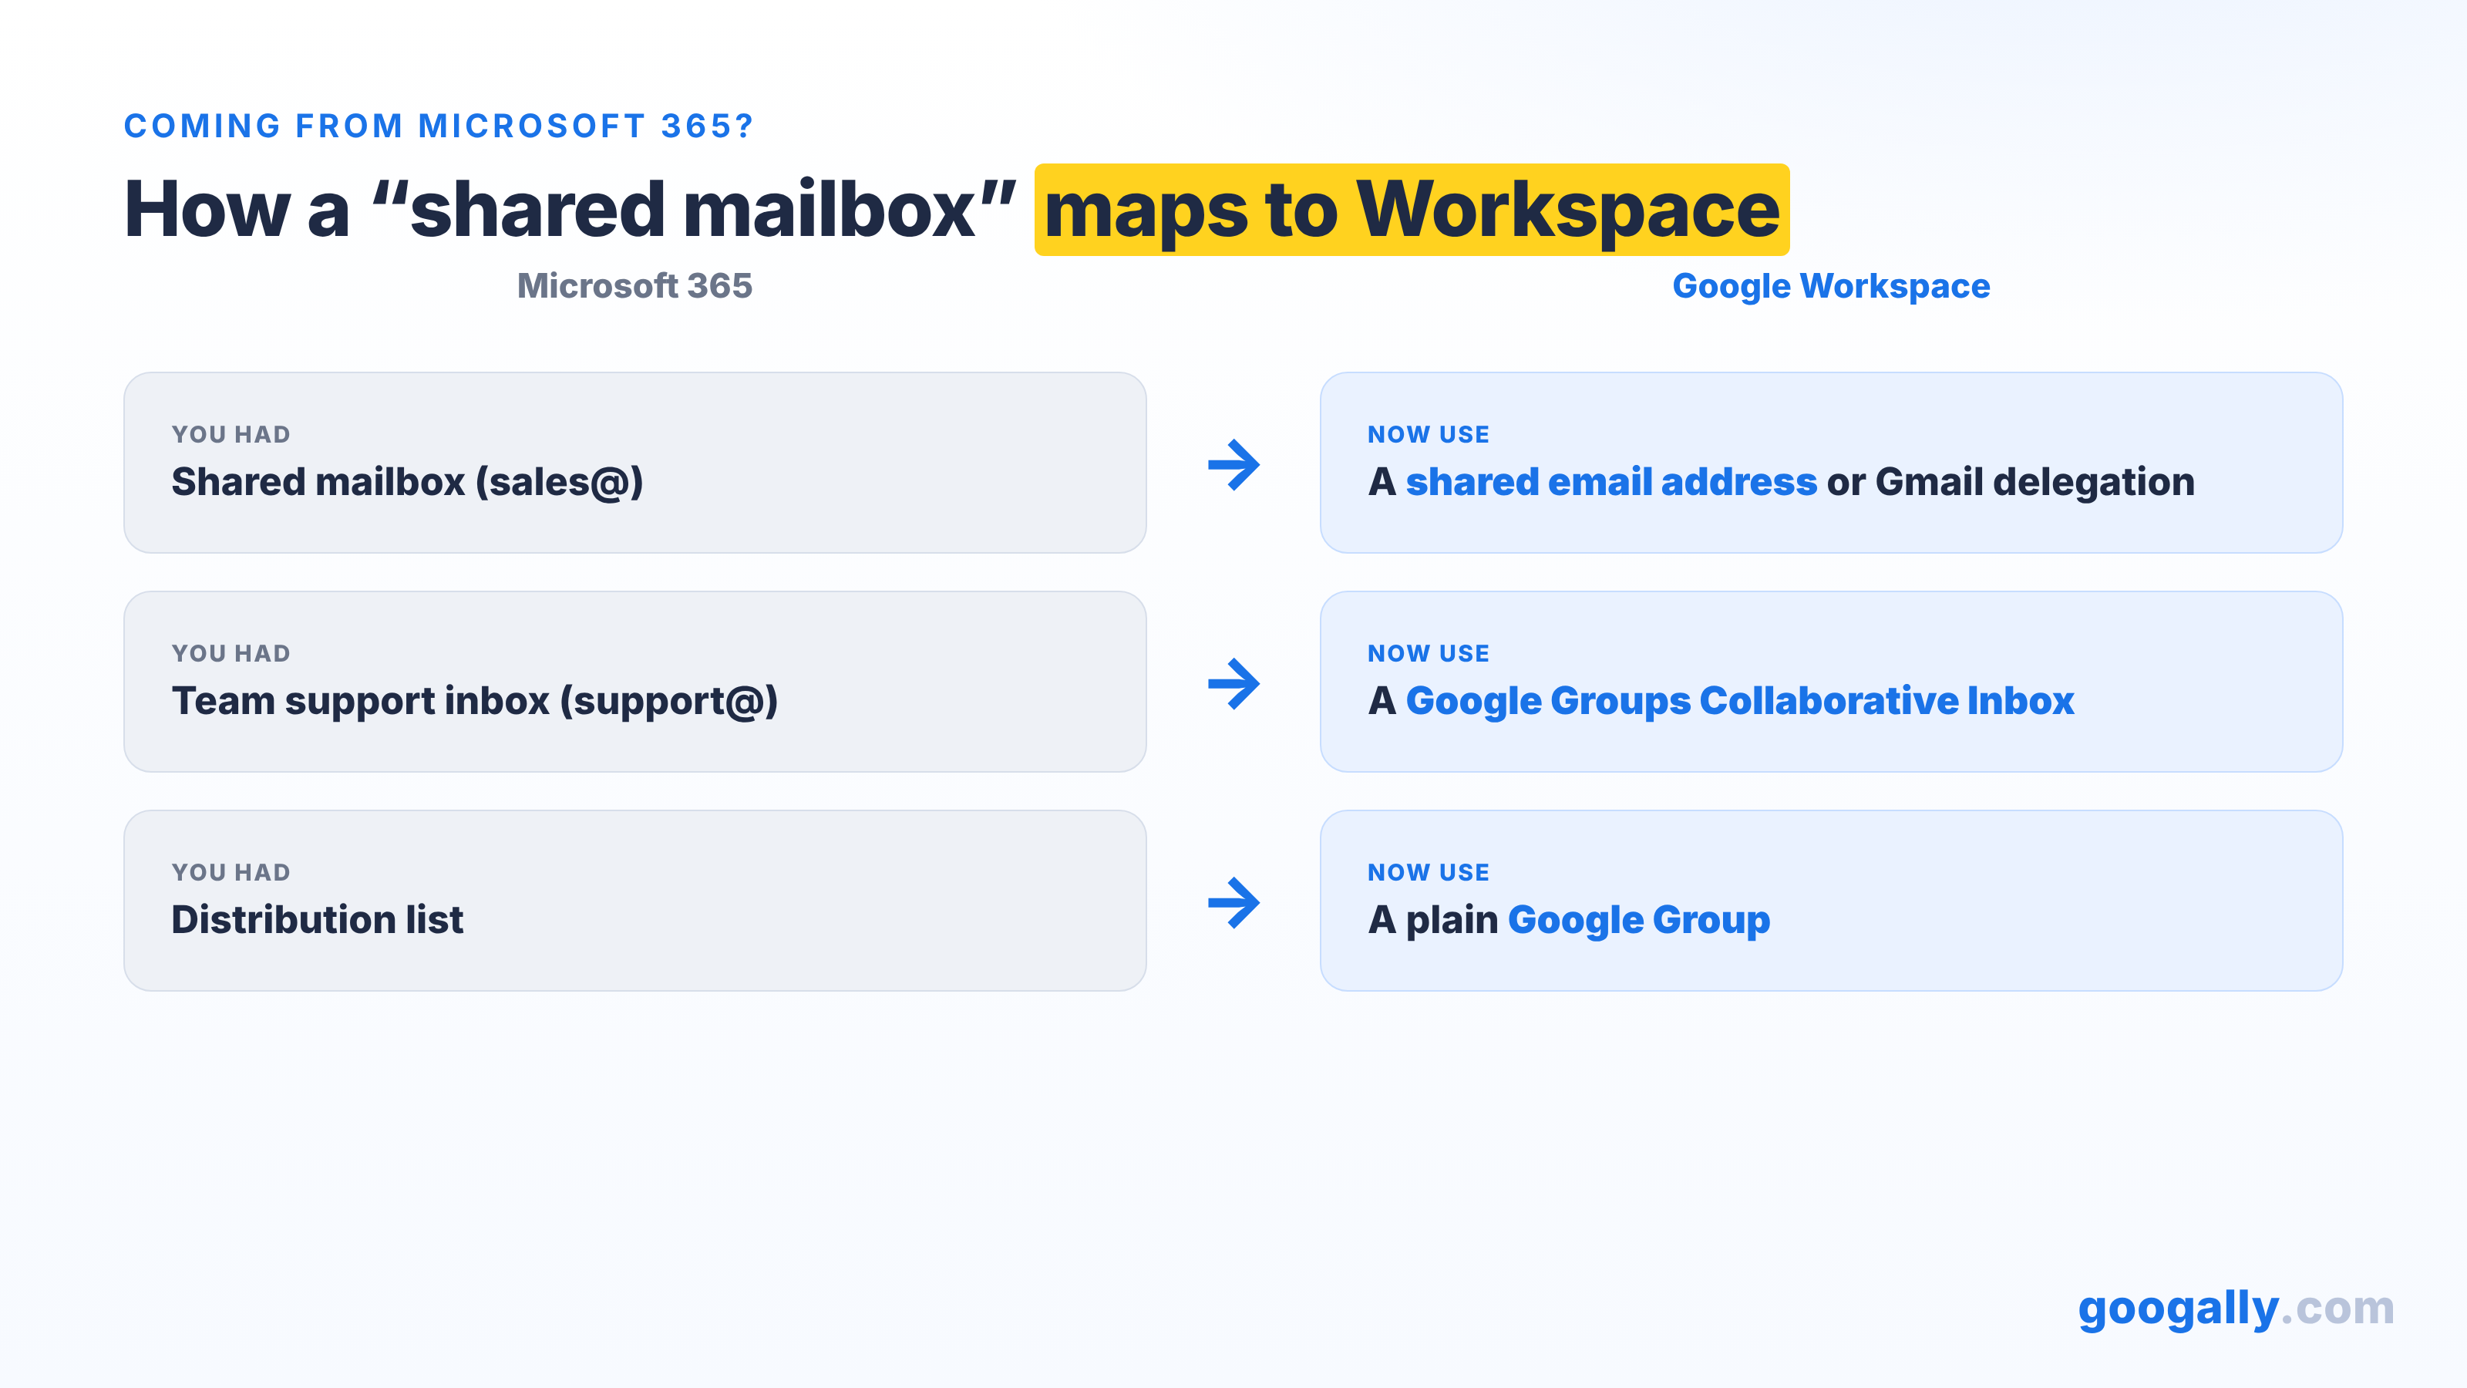Click 'Team support inbox (support@)' text

coord(474,701)
